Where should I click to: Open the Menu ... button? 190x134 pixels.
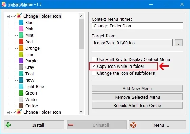pyautogui.click(x=158, y=125)
